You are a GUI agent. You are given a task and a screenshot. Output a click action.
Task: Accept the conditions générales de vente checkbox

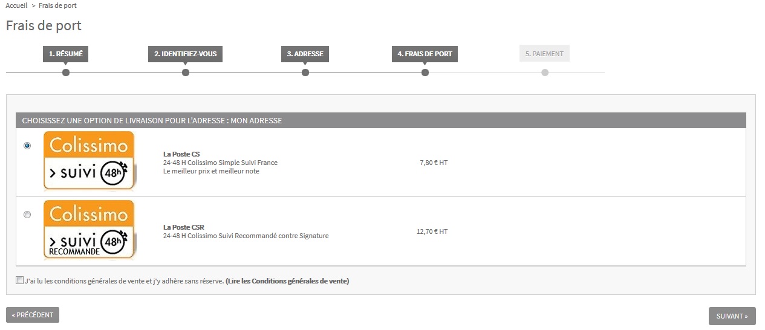[20, 280]
